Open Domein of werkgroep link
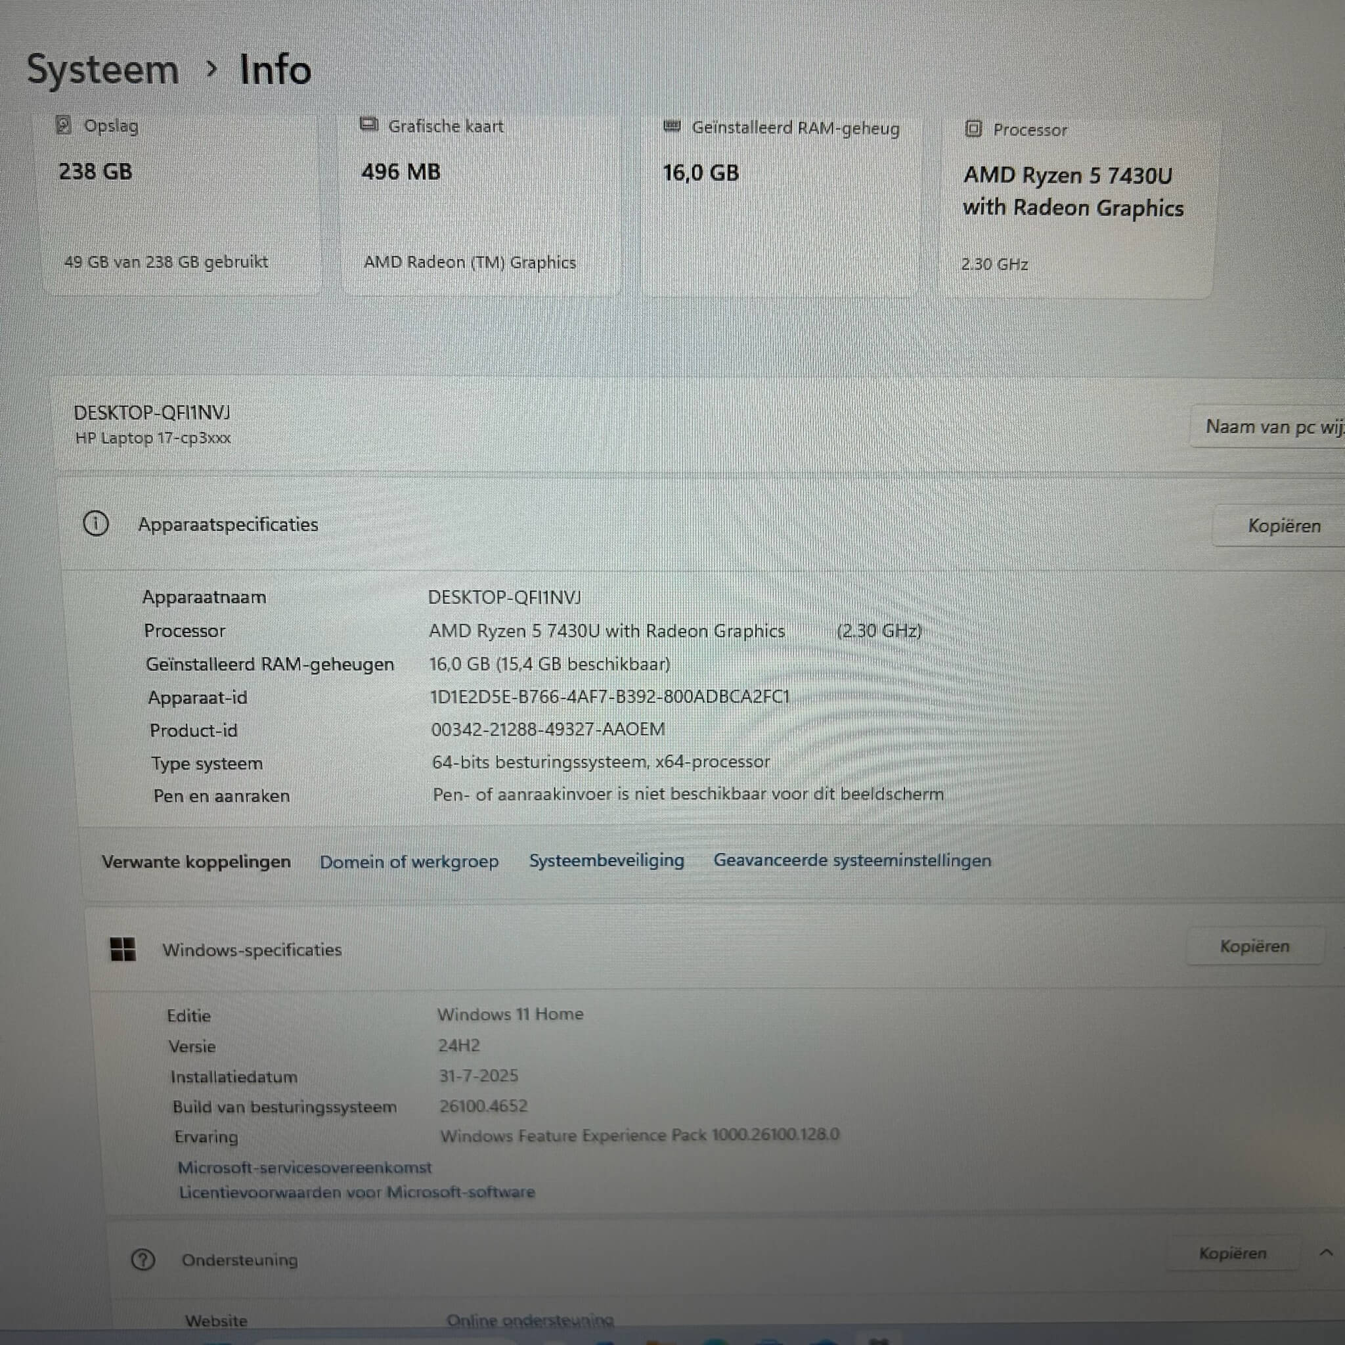The image size is (1345, 1345). point(409,862)
